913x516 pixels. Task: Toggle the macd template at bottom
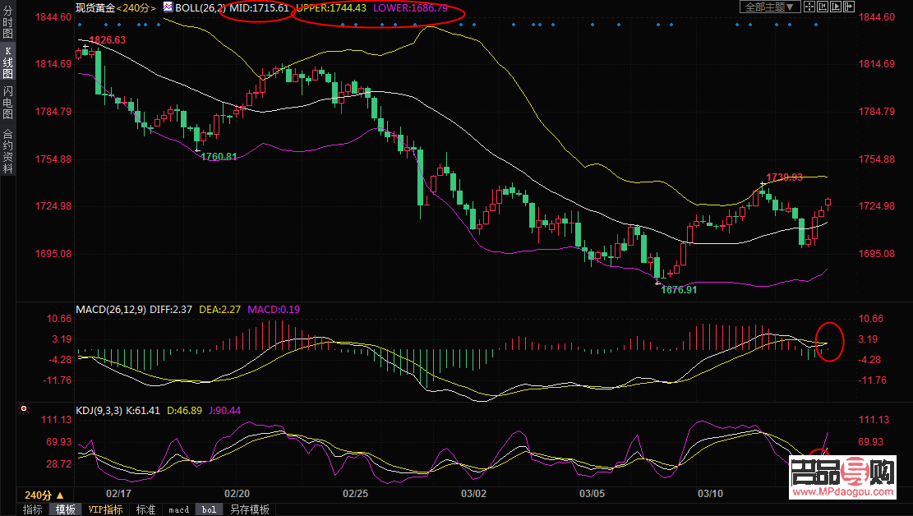[x=178, y=509]
